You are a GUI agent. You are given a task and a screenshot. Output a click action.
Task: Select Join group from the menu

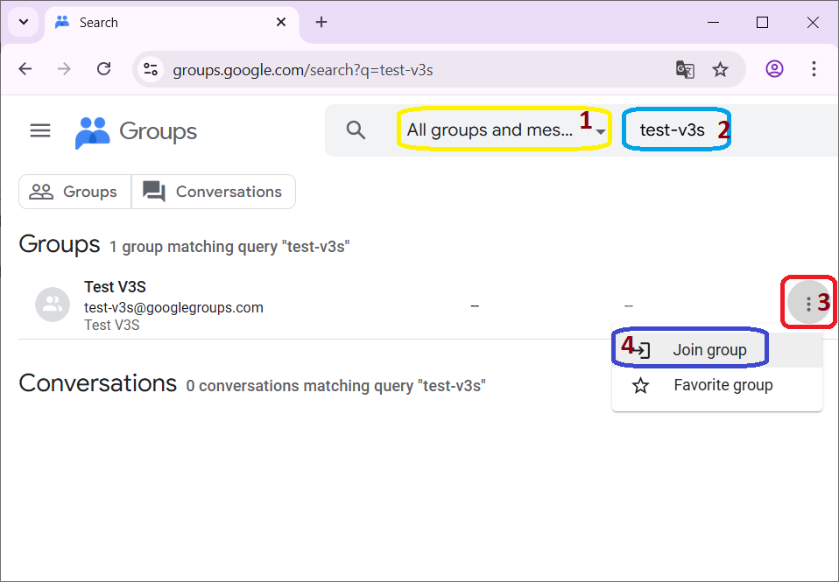point(709,350)
